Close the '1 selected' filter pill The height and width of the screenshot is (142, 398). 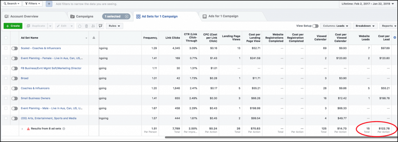click(126, 16)
